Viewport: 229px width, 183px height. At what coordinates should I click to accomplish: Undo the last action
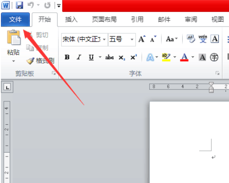point(31,5)
